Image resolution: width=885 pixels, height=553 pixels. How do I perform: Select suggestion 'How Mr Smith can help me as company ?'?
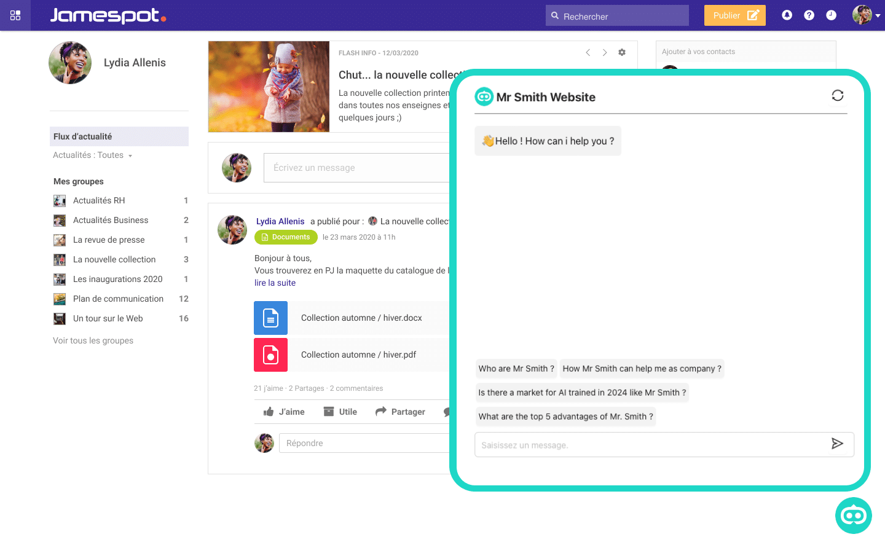pyautogui.click(x=642, y=369)
